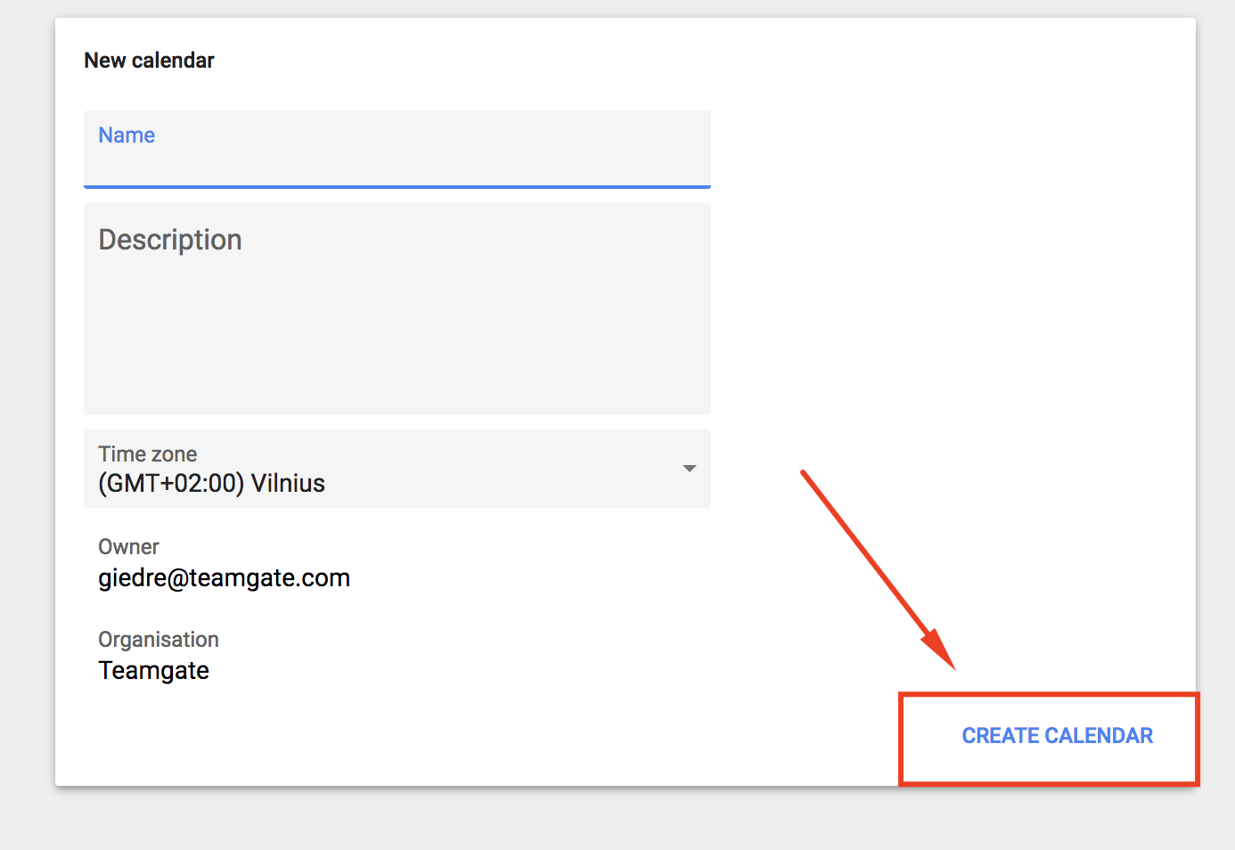Click the Description text area

point(397,309)
